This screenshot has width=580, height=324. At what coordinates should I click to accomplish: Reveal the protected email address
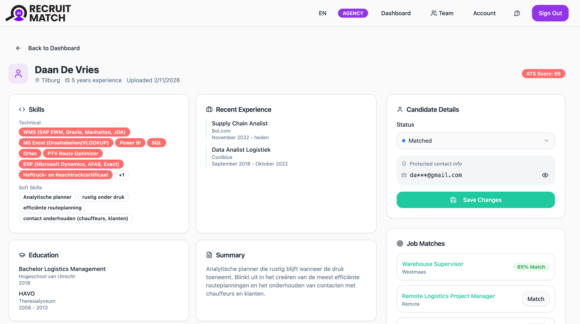(x=545, y=175)
